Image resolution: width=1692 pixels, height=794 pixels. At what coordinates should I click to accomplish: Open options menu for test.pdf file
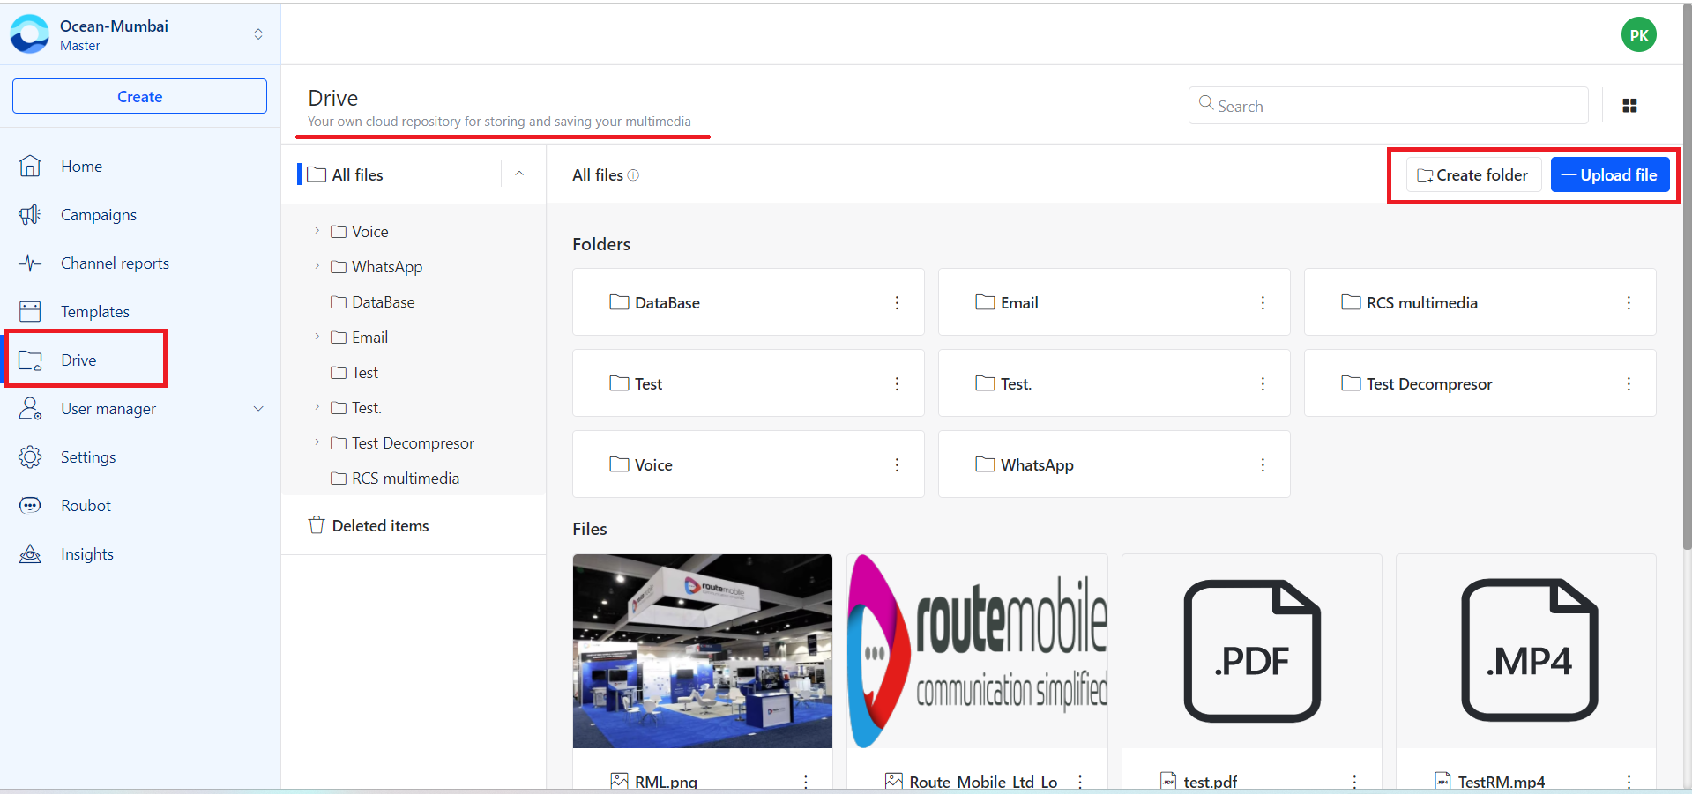click(x=1354, y=782)
